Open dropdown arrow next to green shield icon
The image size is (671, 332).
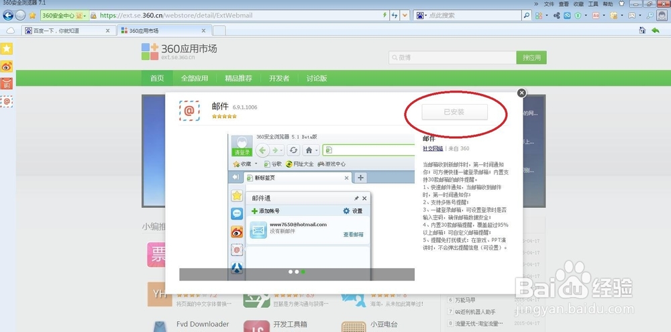[x=586, y=15]
